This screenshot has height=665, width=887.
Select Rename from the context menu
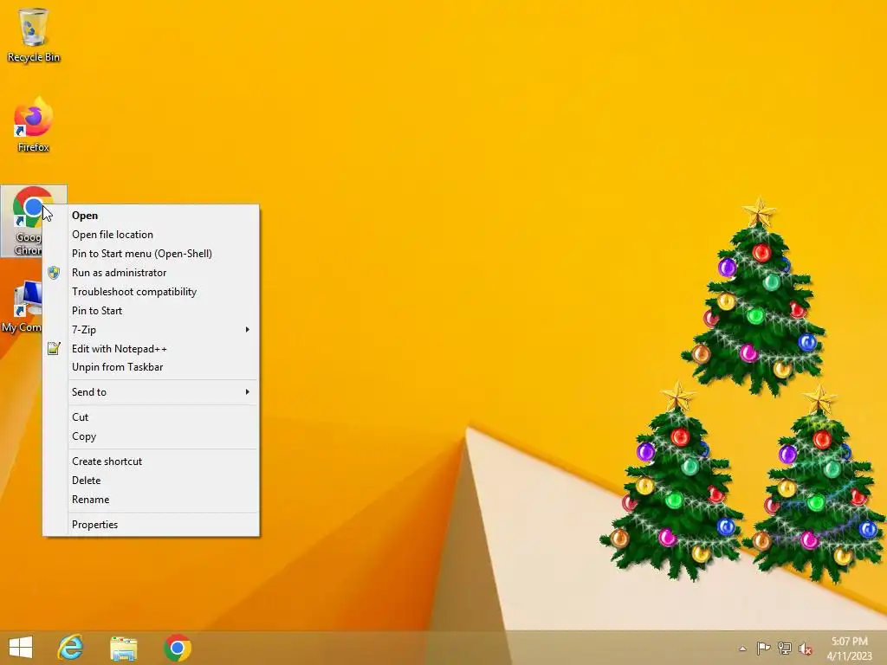pos(151,500)
